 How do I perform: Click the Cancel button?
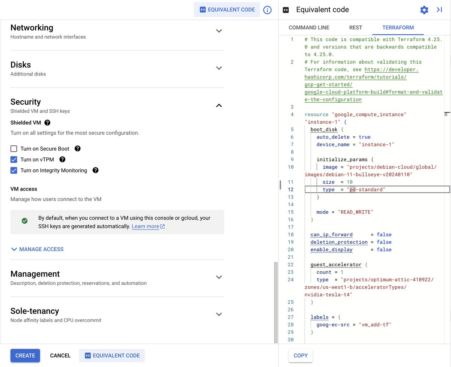pyautogui.click(x=60, y=355)
